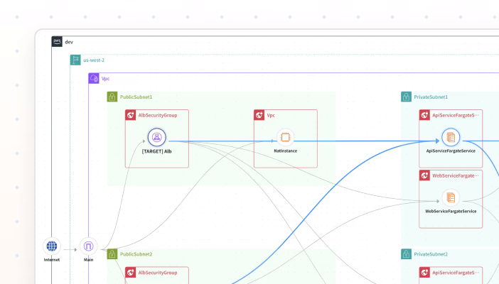Click the AWS logo icon beside dev
Screen dimensions: 499x284
click(x=57, y=42)
